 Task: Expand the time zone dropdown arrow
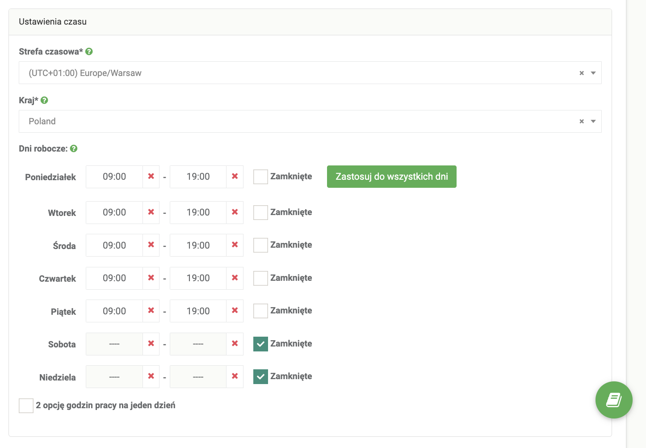coord(593,73)
